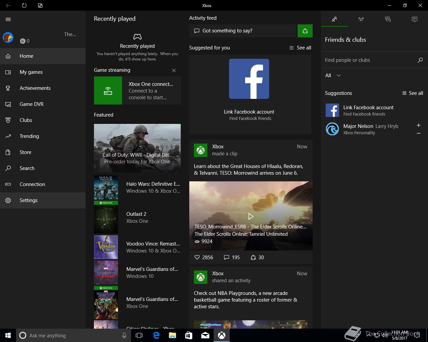Open Clubs section
This screenshot has height=342, width=428.
pos(43,120)
